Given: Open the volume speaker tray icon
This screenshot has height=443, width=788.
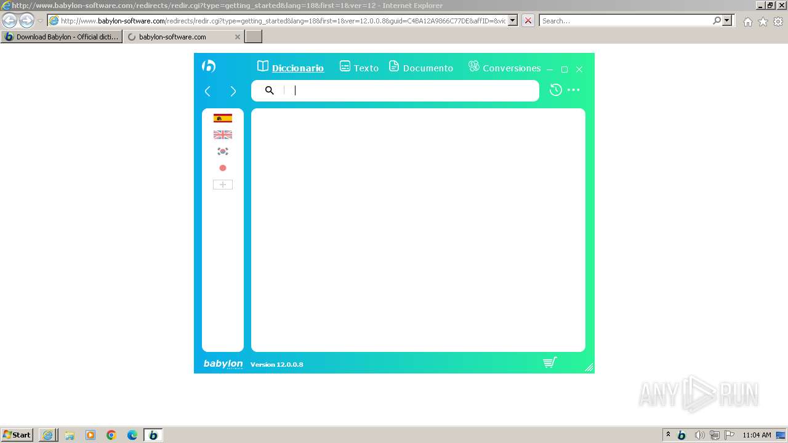Looking at the screenshot, I should (x=699, y=435).
